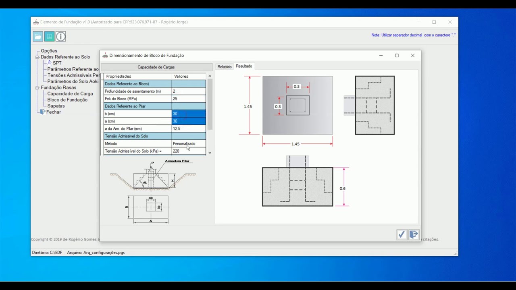516x290 pixels.
Task: Edit the a (cm) value field
Action: click(189, 121)
